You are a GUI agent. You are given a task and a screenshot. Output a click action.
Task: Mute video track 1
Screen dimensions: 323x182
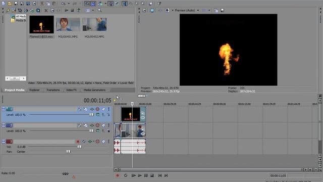[103, 109]
